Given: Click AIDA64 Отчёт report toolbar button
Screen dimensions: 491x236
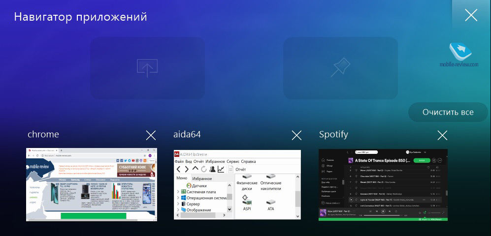Looking at the screenshot, I should click(x=237, y=170).
